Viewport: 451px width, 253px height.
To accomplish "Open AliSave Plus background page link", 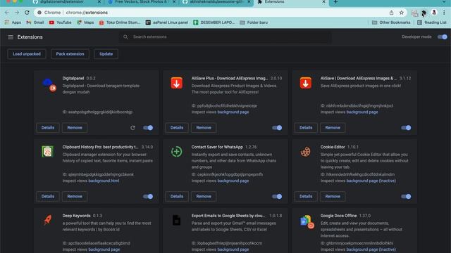I will tap(233, 112).
